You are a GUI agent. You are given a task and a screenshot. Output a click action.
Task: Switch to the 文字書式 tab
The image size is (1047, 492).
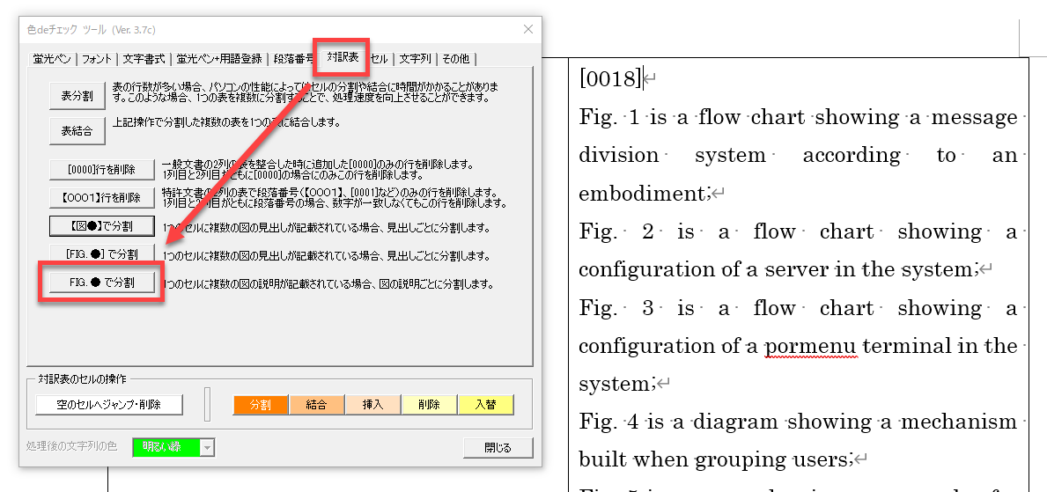[x=144, y=59]
